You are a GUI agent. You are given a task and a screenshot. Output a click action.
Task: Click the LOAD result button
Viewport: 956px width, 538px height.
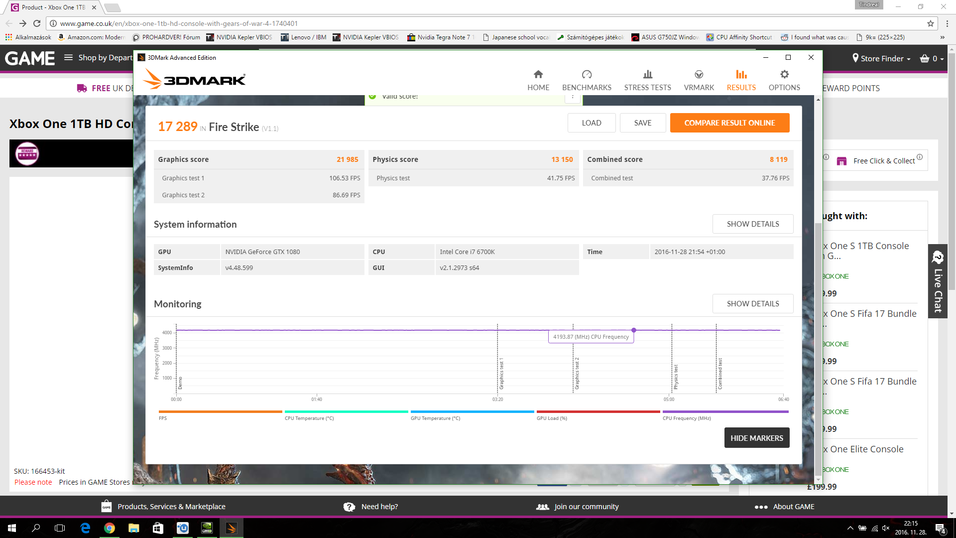(592, 123)
